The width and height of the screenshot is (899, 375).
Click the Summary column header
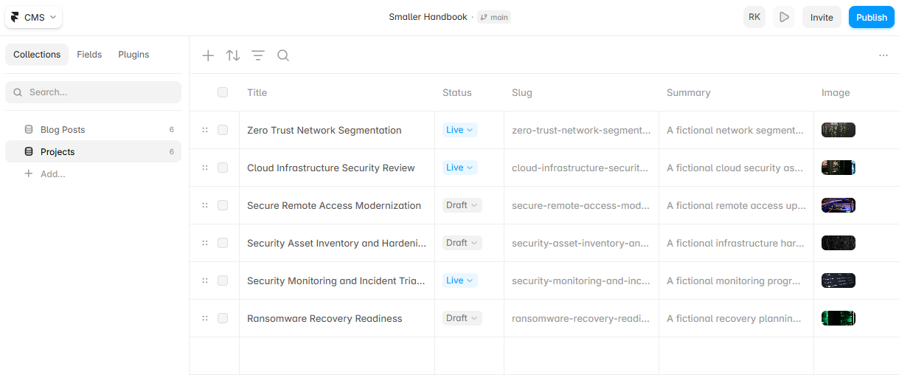coord(689,92)
